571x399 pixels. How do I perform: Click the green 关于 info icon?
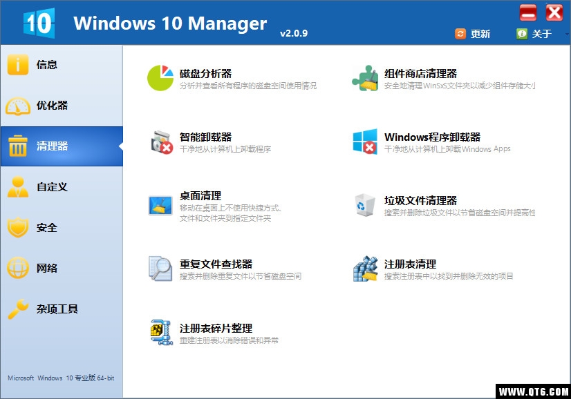(x=521, y=34)
